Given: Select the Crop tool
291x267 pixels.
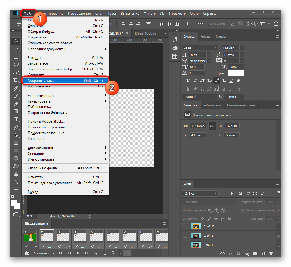Looking at the screenshot, I should point(16,80).
